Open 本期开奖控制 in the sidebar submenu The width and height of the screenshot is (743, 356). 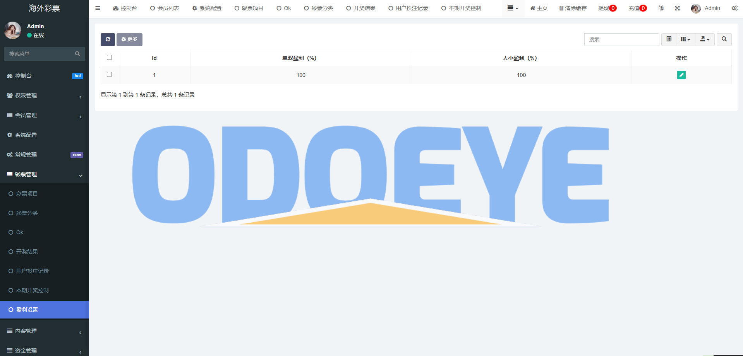click(45, 290)
